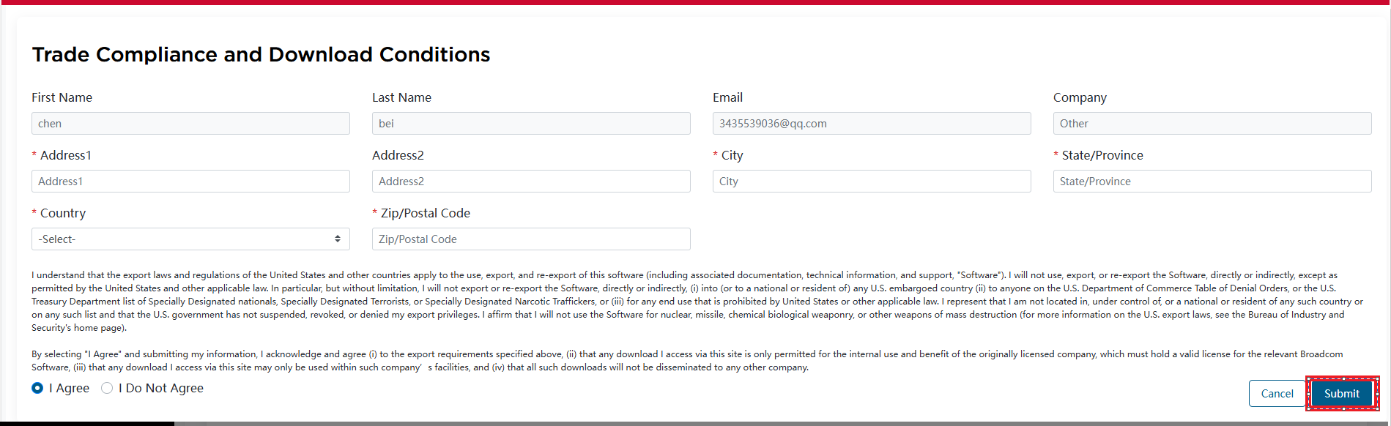Screen dimensions: 1391x426
Task: Click the Country field label
Action: (x=63, y=213)
